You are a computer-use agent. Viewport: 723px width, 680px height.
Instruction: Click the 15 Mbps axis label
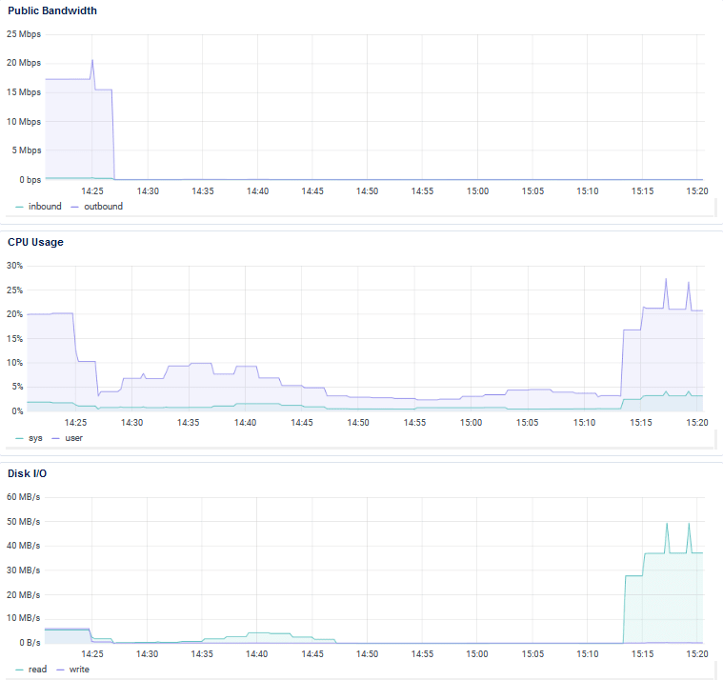click(x=24, y=92)
